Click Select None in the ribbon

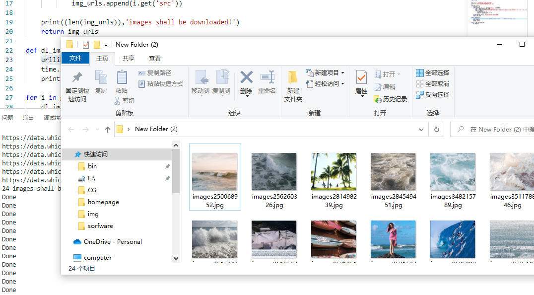point(433,84)
